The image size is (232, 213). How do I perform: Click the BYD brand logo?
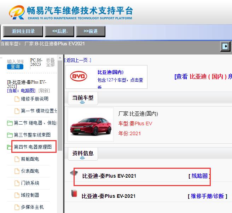click(x=79, y=76)
